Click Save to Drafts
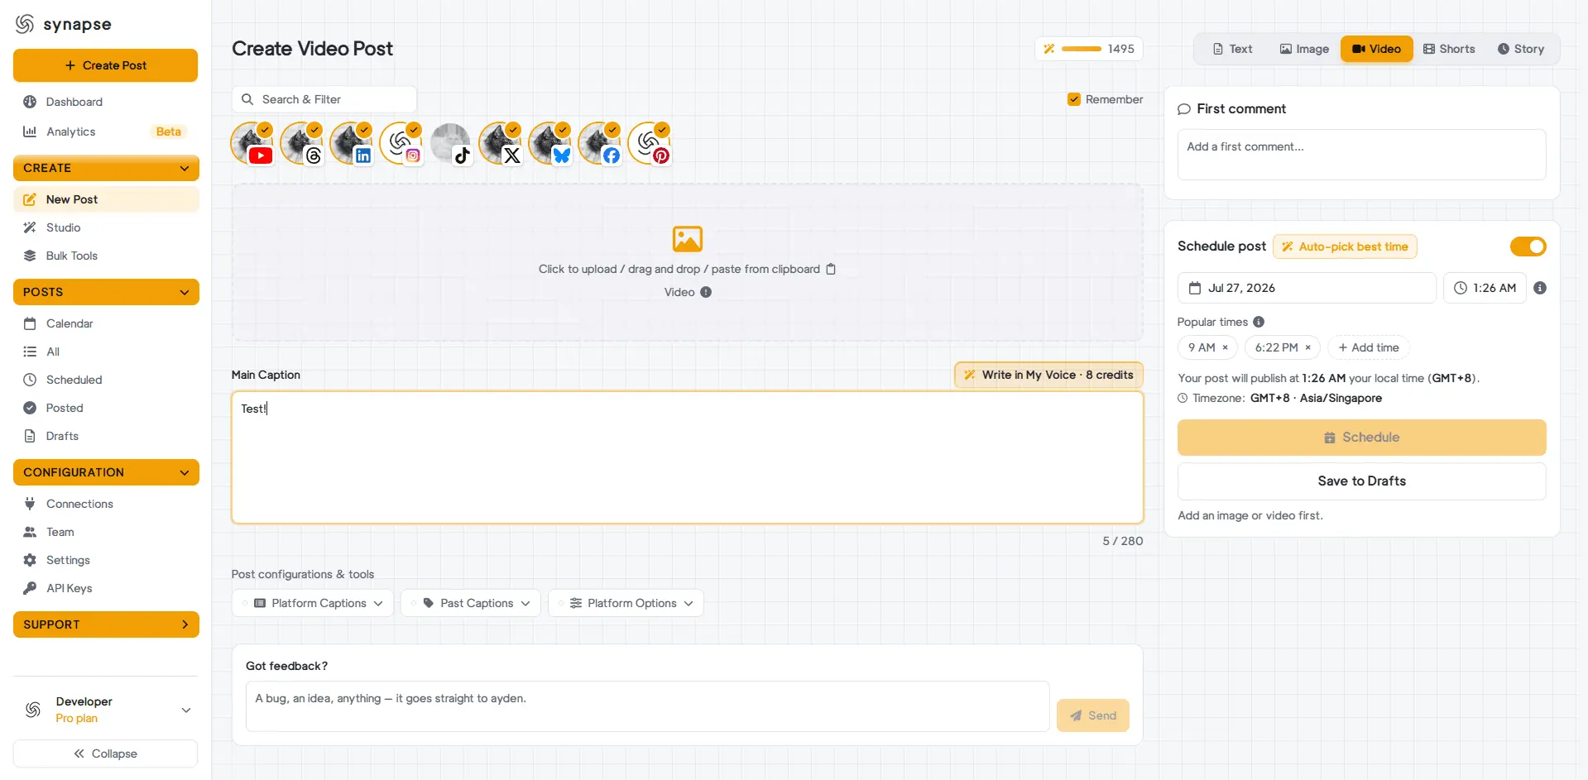The width and height of the screenshot is (1588, 780). (1361, 481)
